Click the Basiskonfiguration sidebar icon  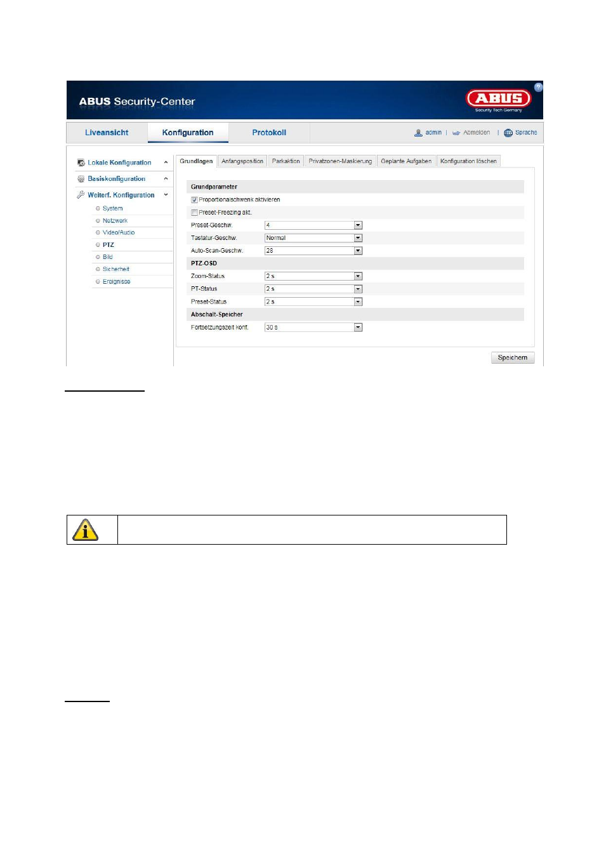81,179
